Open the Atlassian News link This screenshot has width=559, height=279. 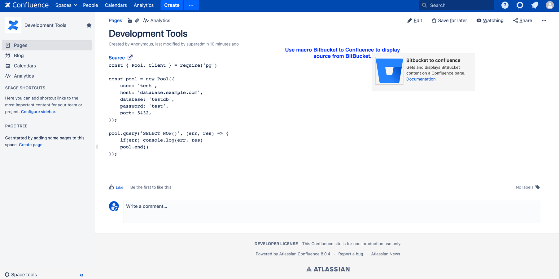386,254
